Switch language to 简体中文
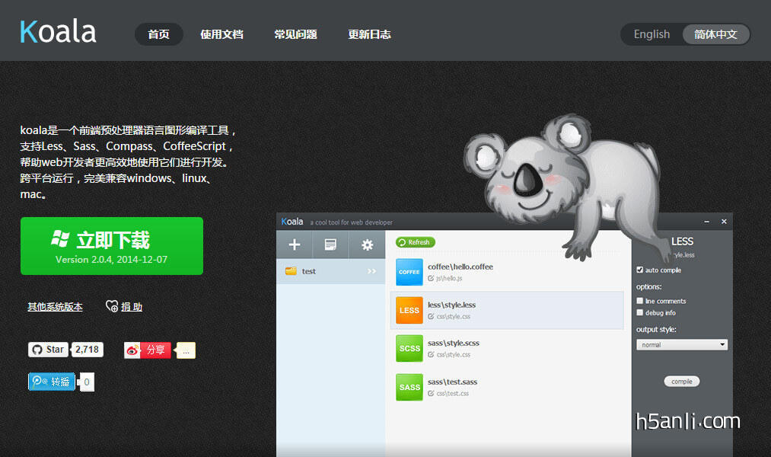Viewport: 771px width, 457px height. (x=716, y=34)
